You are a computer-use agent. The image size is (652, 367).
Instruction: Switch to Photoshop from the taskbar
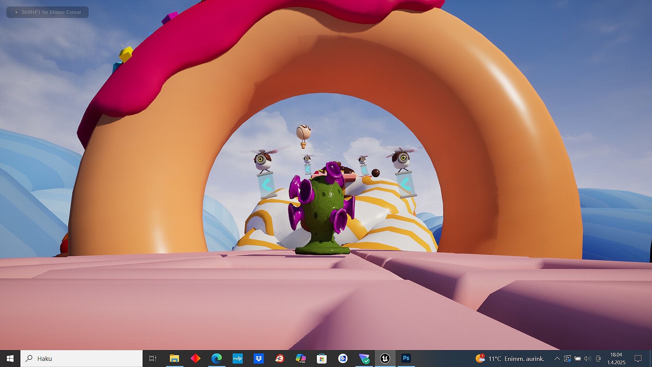[x=406, y=359]
